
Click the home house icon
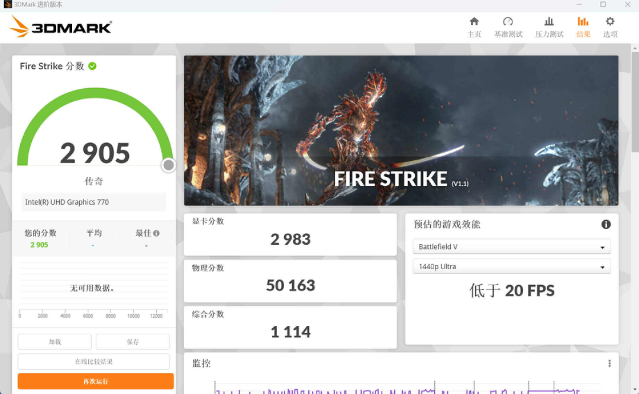(474, 21)
